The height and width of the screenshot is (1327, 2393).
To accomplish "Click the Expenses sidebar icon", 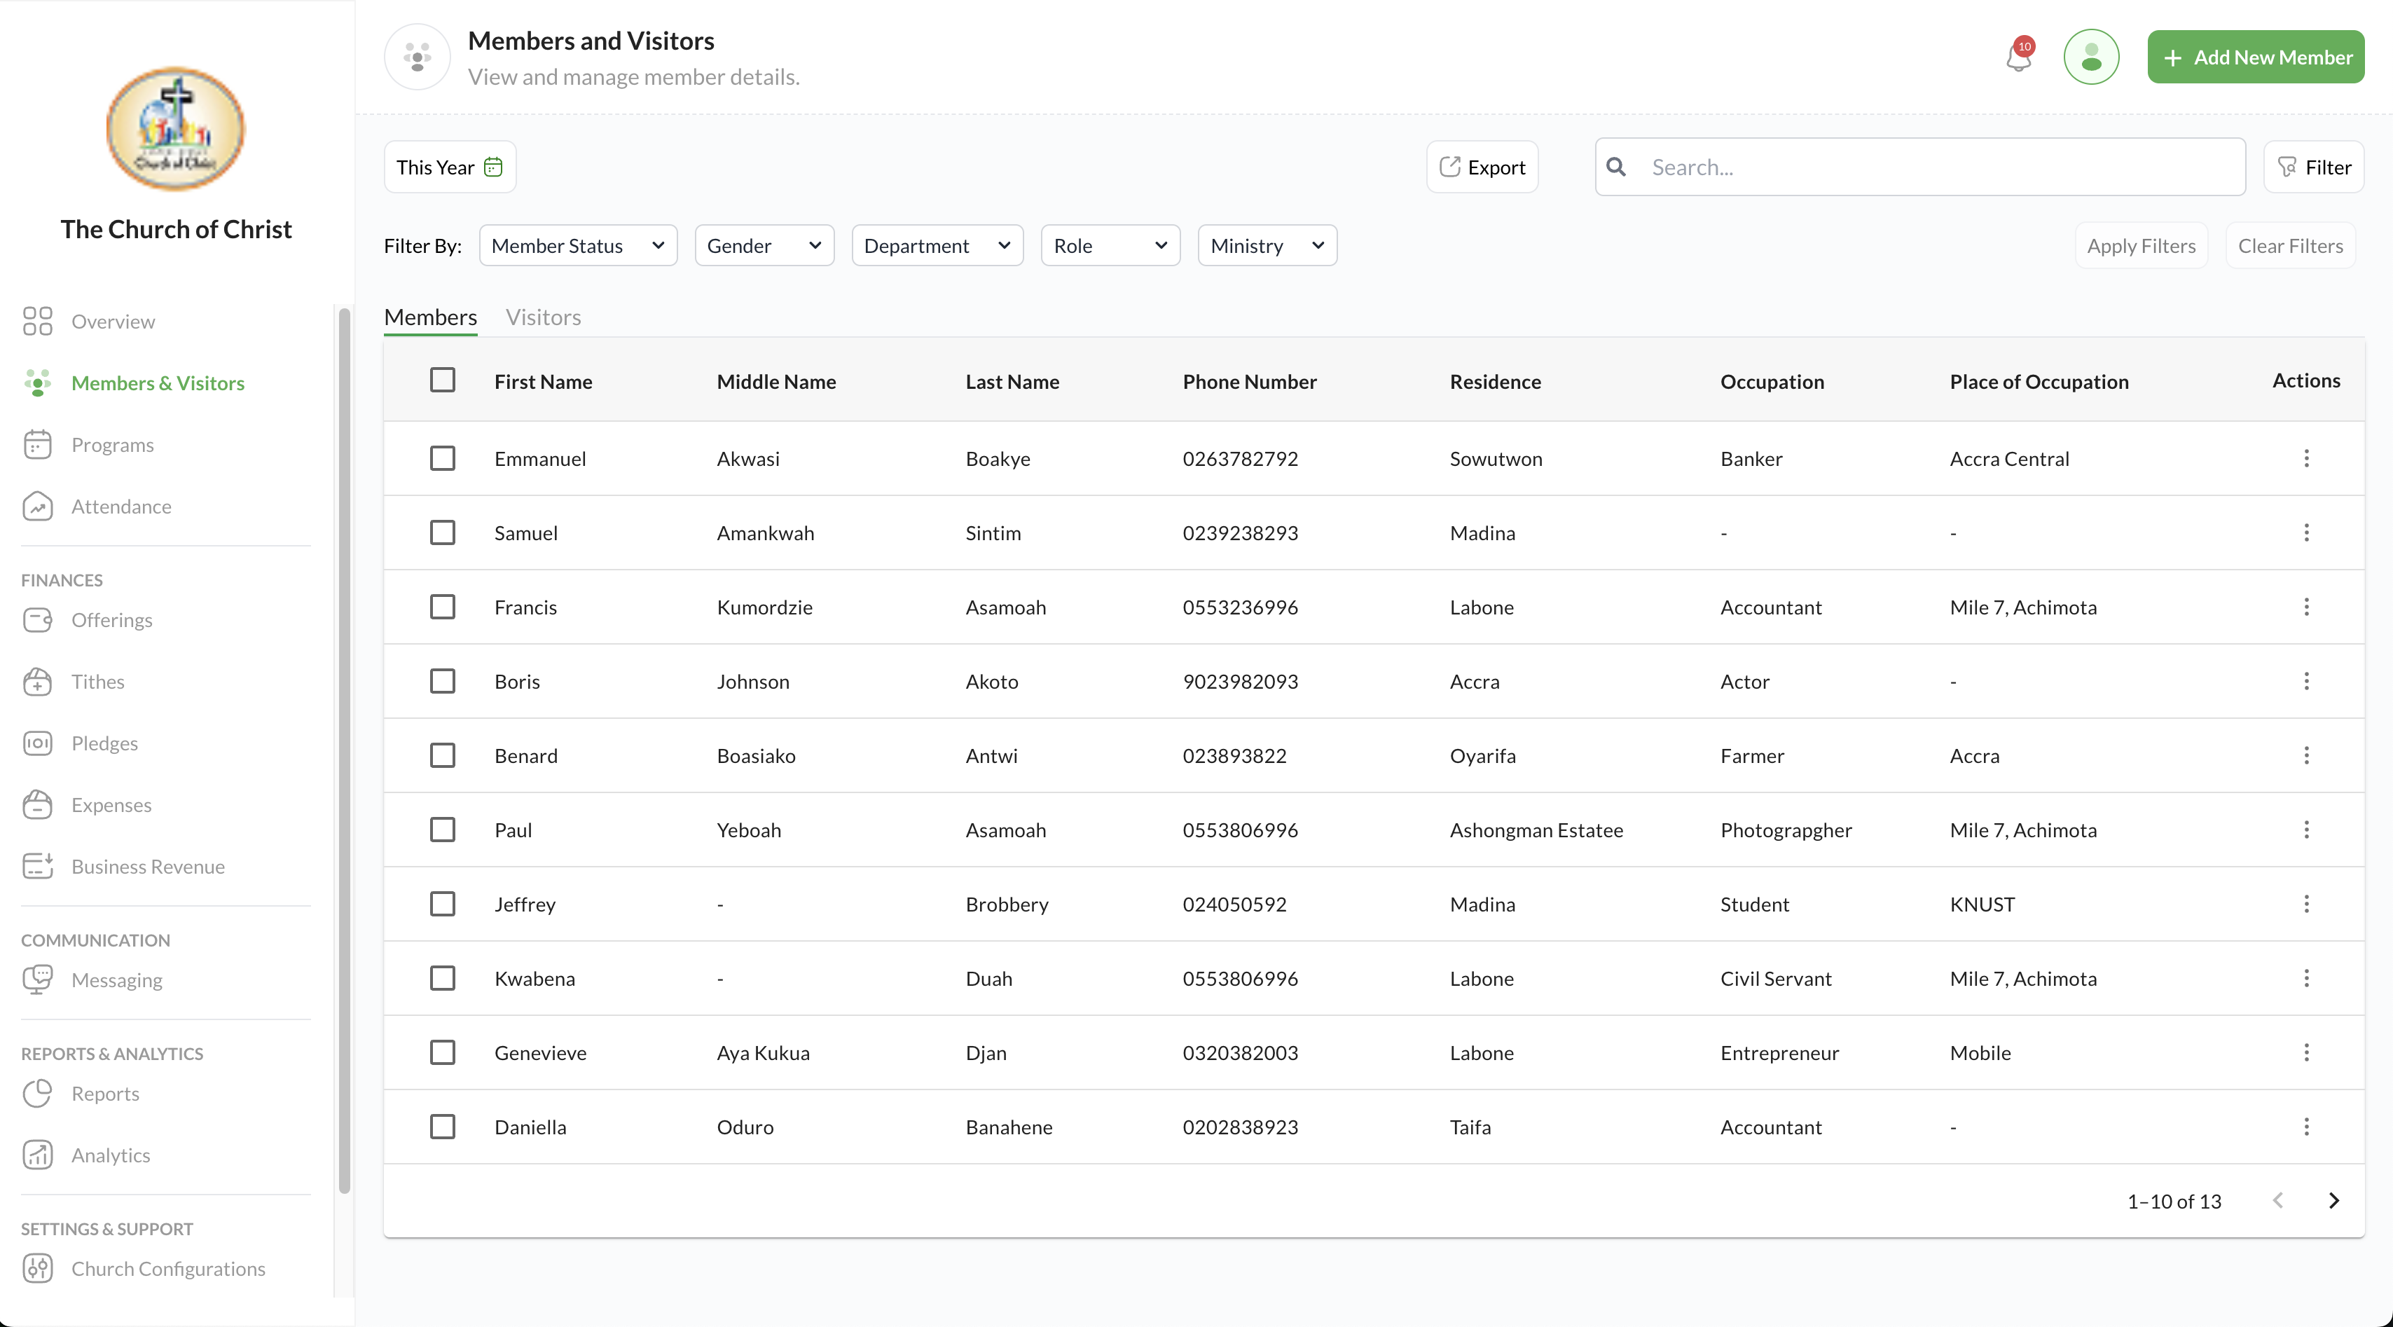I will tap(37, 805).
